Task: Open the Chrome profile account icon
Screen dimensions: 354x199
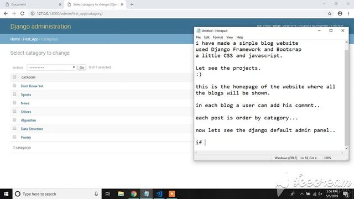Action: click(x=340, y=13)
